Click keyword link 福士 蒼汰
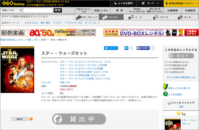Viewport: 199px width, 130px height. (45, 23)
